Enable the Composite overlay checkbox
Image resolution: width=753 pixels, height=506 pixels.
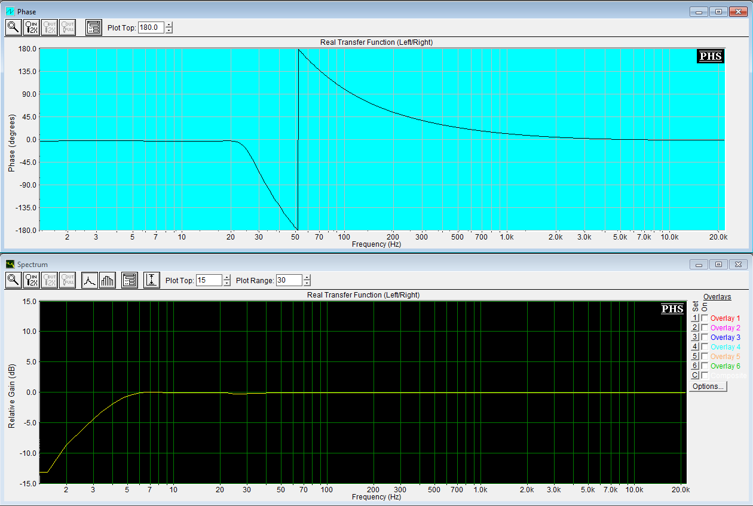(x=705, y=376)
